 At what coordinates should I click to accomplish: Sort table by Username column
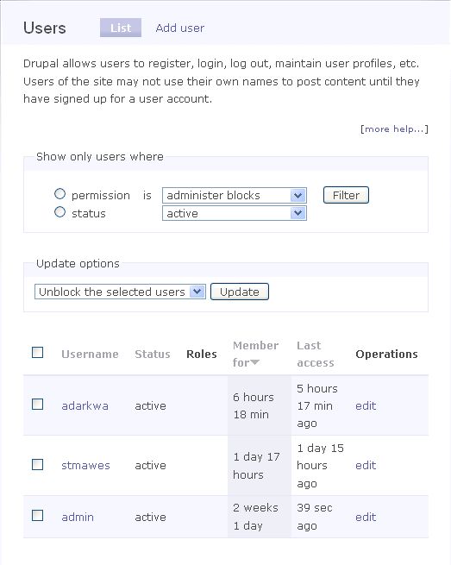[90, 355]
